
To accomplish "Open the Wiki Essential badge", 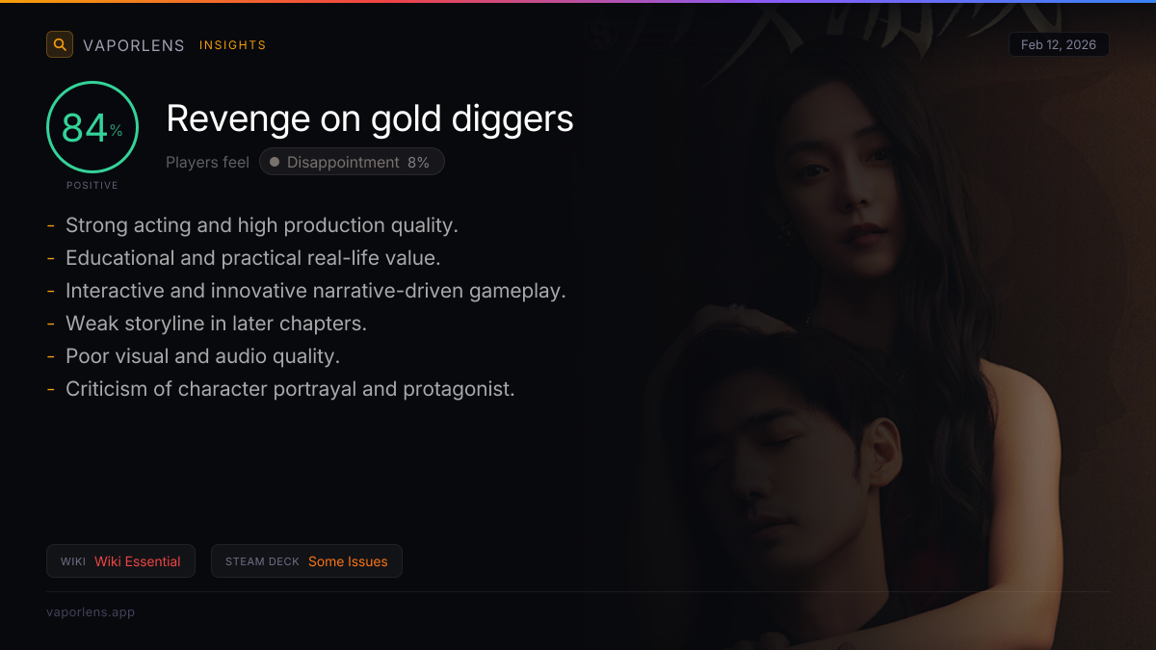I will (120, 561).
